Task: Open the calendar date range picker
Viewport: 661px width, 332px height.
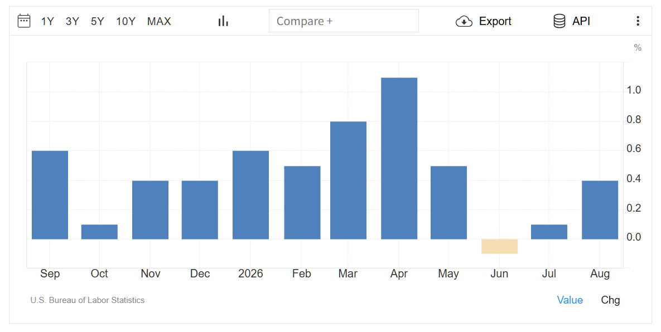Action: coord(24,21)
